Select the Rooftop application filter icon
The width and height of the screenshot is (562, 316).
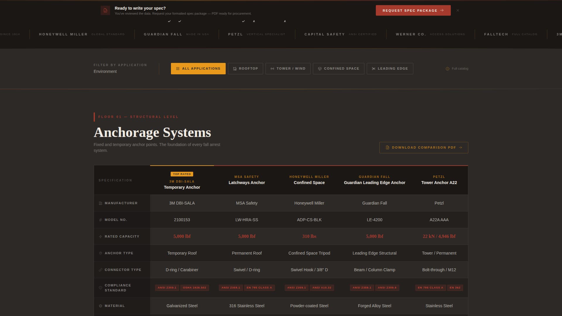point(235,68)
